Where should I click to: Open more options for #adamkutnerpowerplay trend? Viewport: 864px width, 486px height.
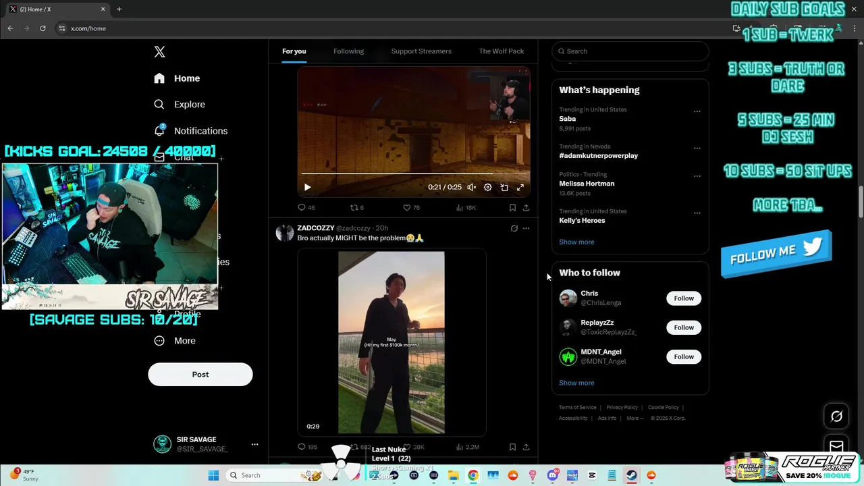point(697,148)
